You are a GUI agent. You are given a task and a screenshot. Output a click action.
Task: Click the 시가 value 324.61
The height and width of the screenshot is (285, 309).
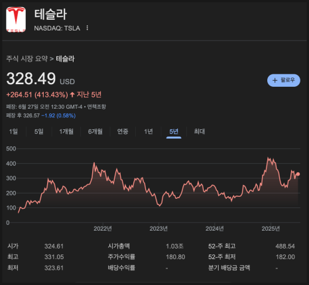(x=54, y=246)
